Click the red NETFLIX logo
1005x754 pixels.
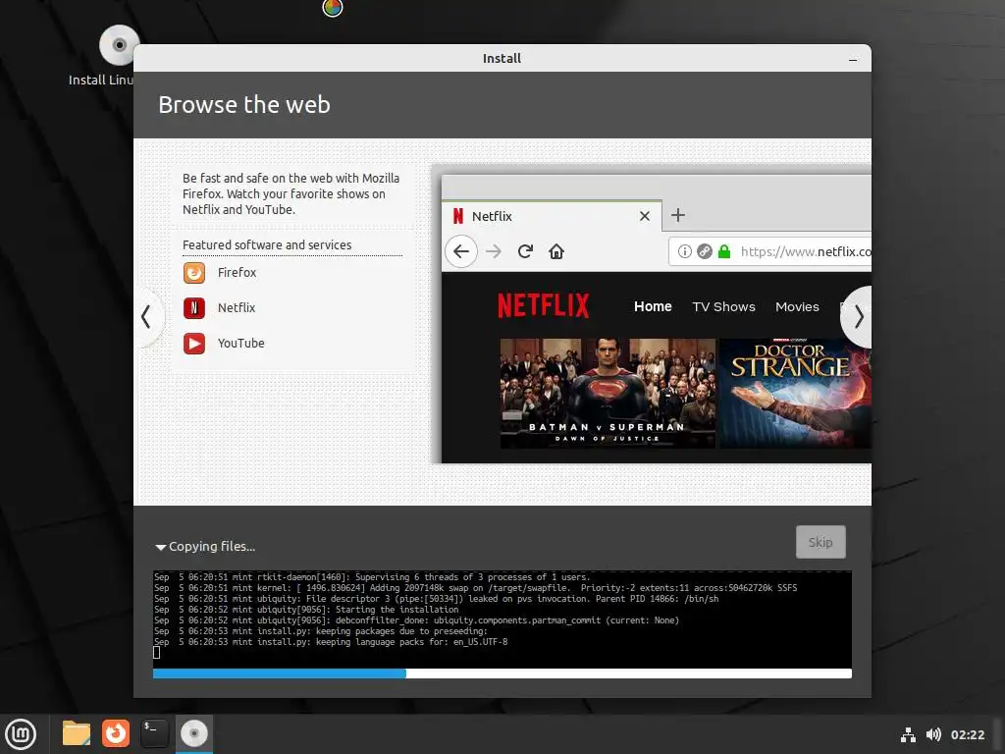[x=544, y=306]
